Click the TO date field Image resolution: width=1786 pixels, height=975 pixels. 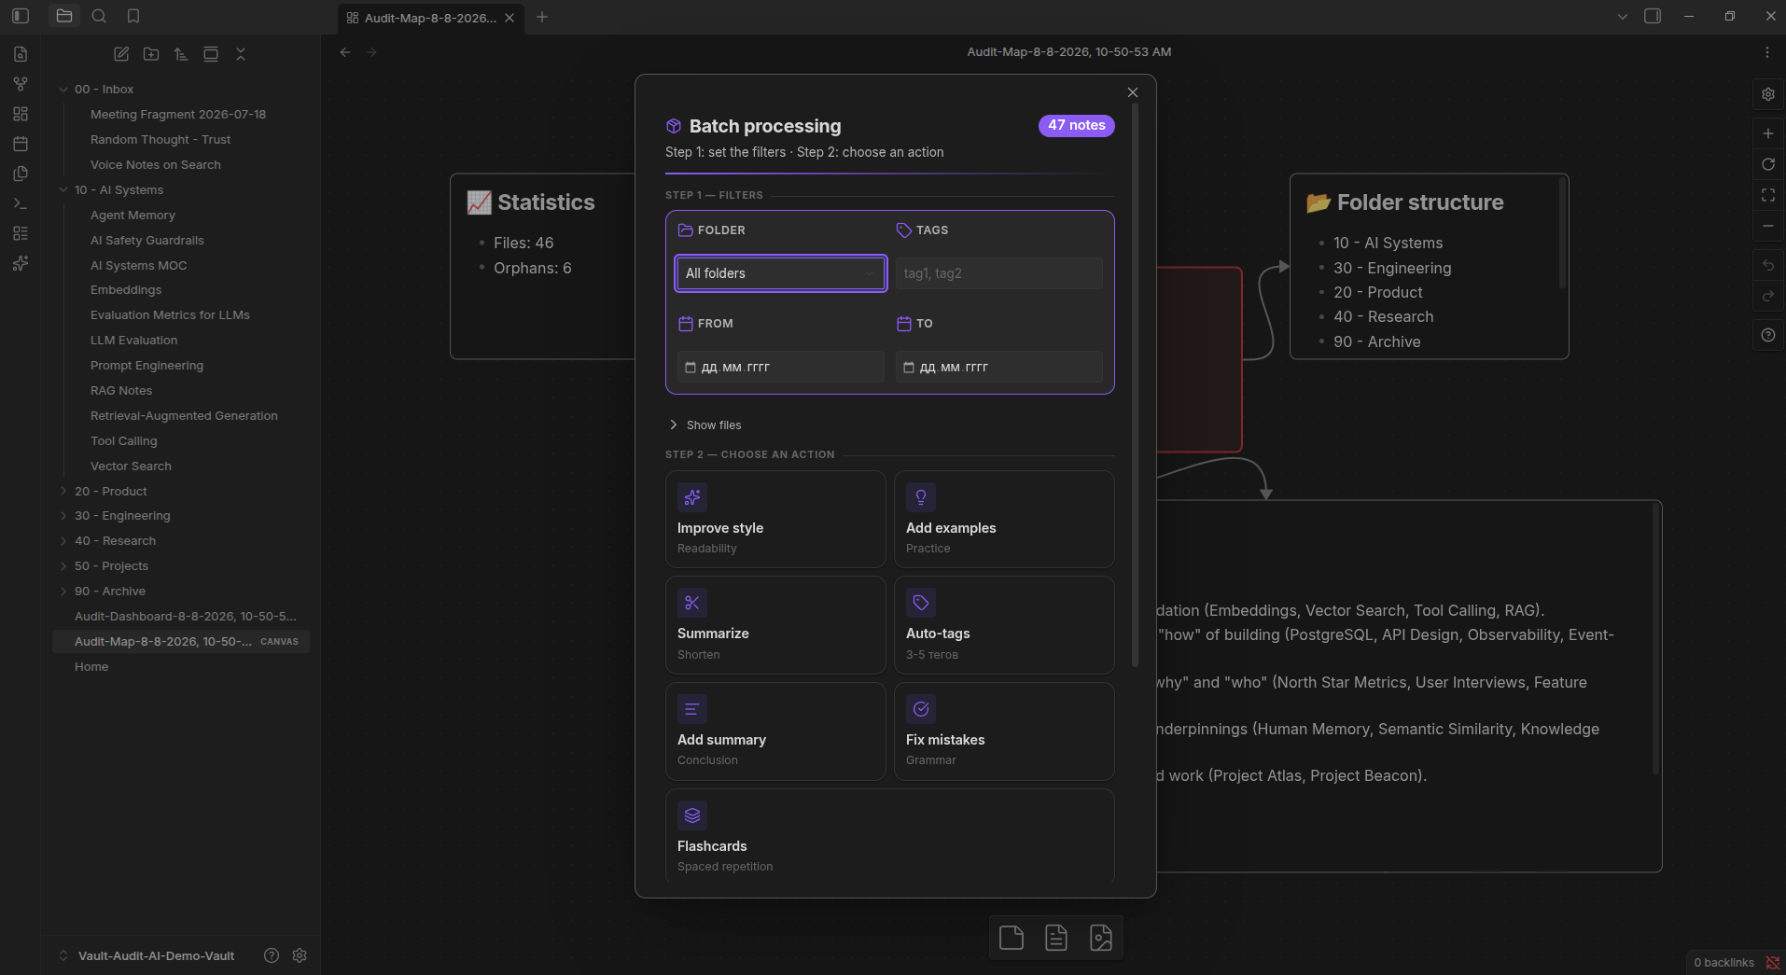[x=999, y=367]
